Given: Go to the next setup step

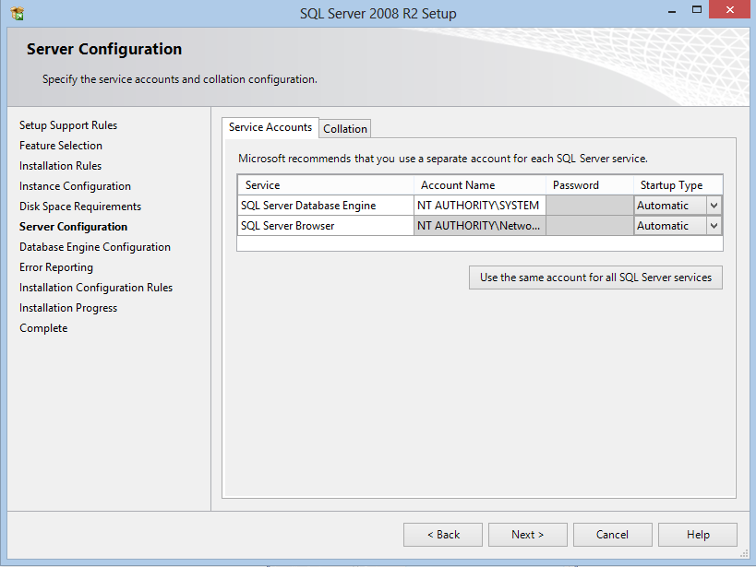Looking at the screenshot, I should click(x=527, y=535).
